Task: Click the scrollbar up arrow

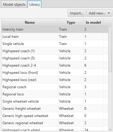Action: tap(110, 27)
